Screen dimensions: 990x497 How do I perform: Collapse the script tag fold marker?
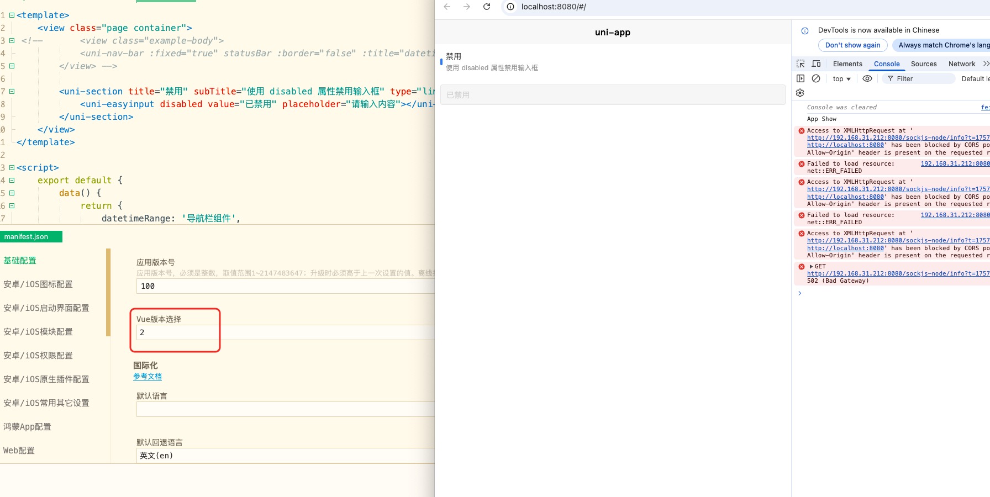(x=12, y=168)
